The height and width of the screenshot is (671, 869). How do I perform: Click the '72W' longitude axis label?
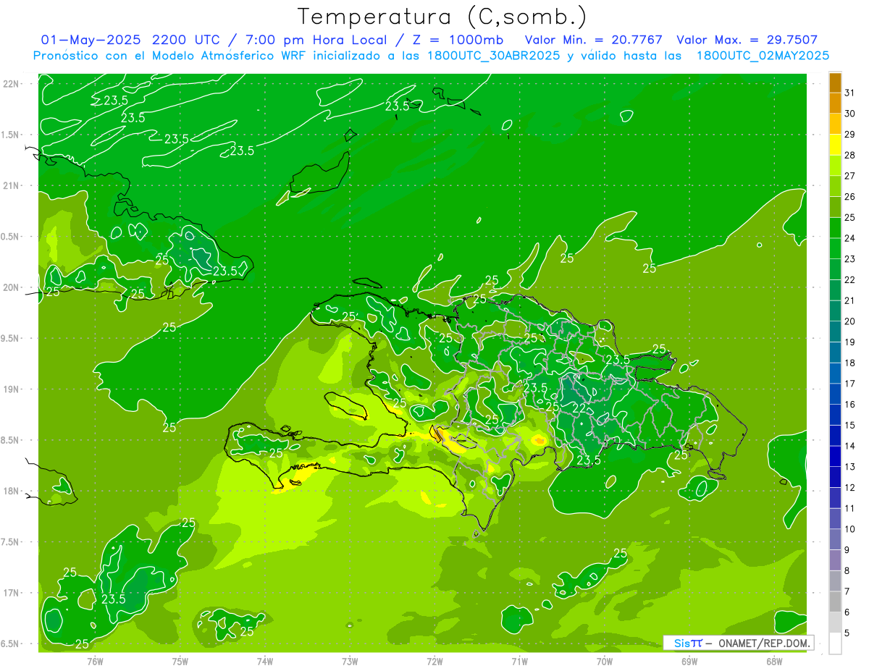coord(434,661)
